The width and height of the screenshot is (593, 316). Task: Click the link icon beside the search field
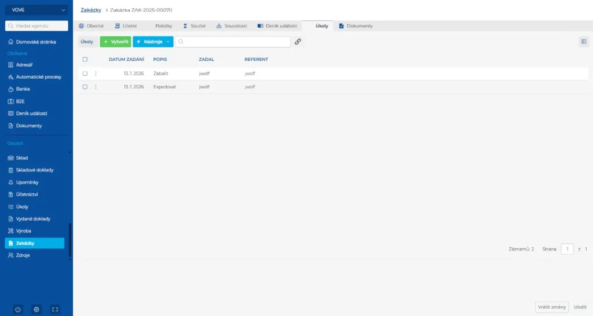tap(298, 42)
